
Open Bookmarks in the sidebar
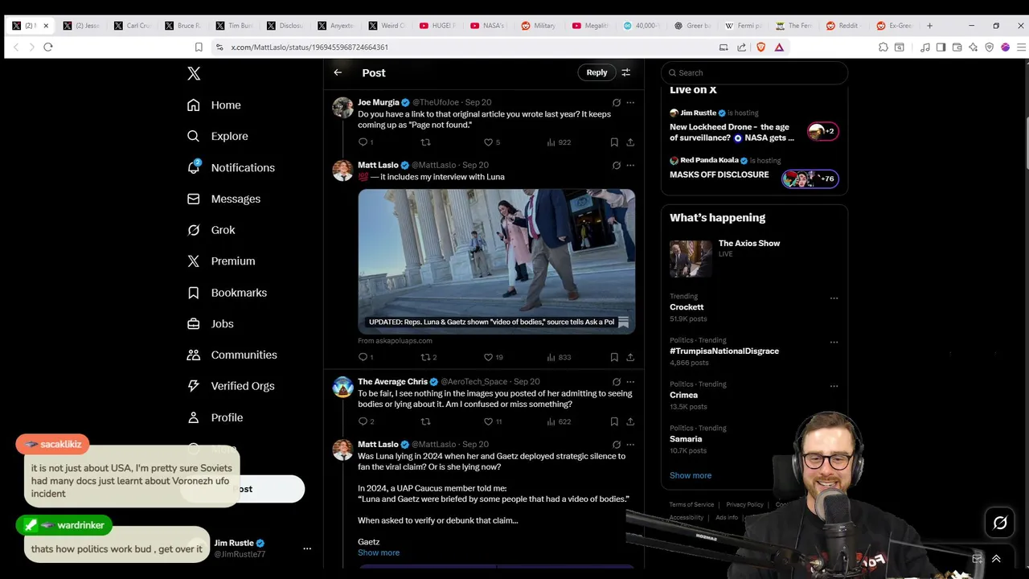coord(227,293)
